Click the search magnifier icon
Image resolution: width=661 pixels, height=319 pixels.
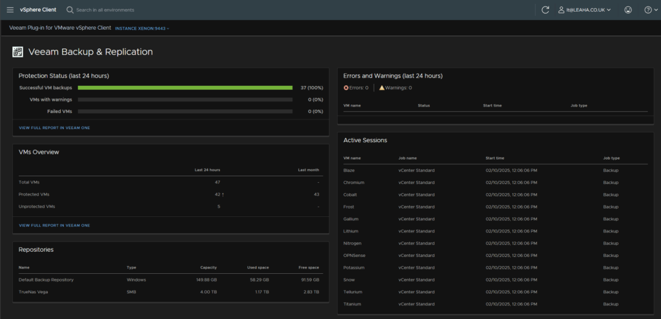click(70, 10)
